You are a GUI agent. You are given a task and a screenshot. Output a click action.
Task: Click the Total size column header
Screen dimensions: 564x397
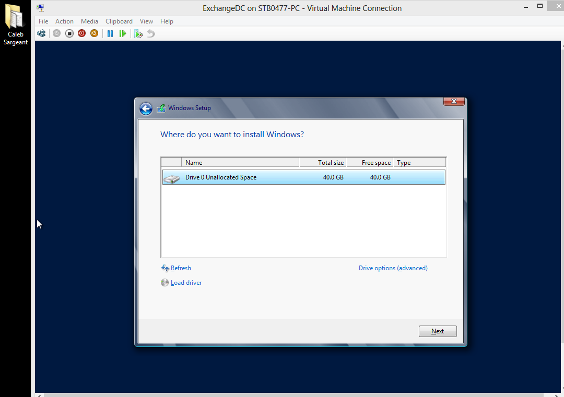[323, 162]
